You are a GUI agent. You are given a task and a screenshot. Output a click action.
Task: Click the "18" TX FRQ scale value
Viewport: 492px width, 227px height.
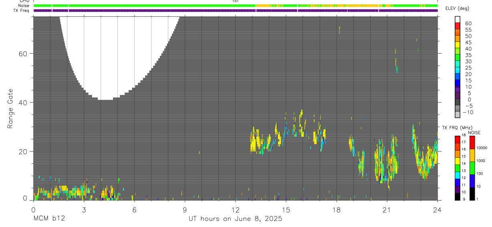464,135
